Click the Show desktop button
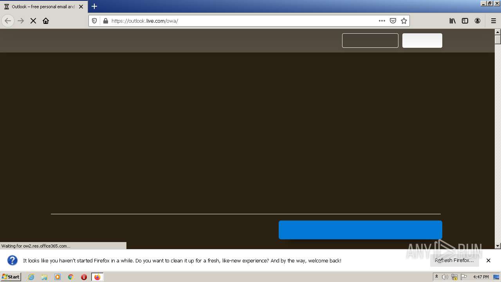The height and width of the screenshot is (282, 501). tap(497, 277)
